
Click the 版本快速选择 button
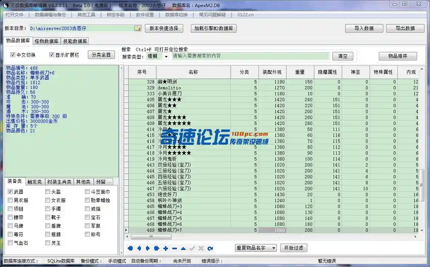[x=164, y=28]
